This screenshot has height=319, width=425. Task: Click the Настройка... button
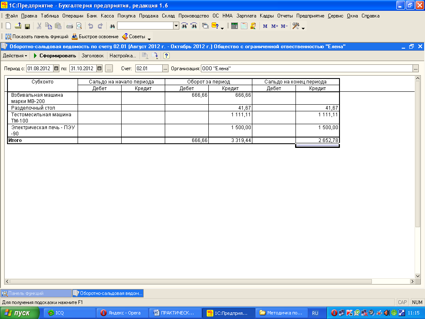(x=123, y=56)
